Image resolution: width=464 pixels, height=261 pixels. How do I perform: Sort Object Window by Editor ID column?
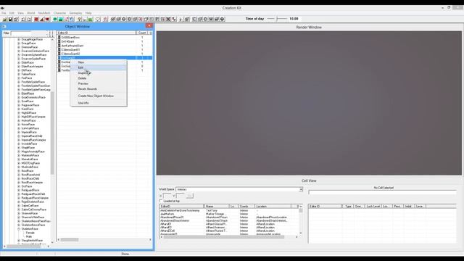tap(96, 33)
